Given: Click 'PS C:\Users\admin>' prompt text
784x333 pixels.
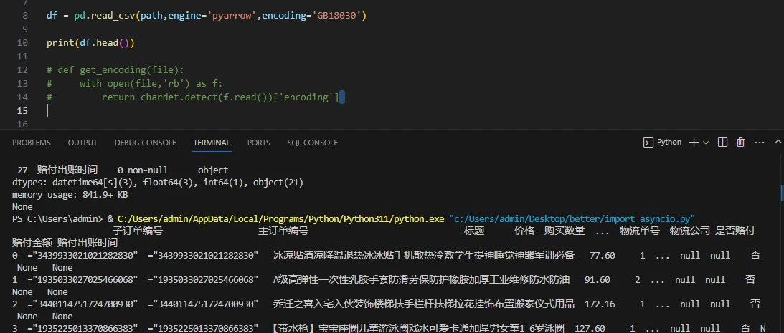Looking at the screenshot, I should pos(58,218).
